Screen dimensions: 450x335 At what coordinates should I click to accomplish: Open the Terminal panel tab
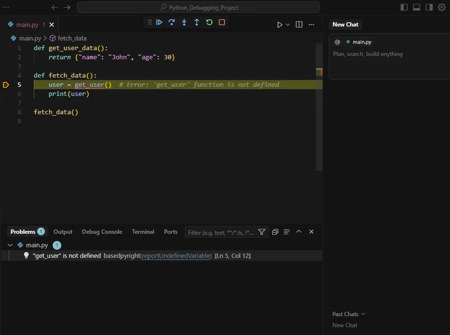143,232
